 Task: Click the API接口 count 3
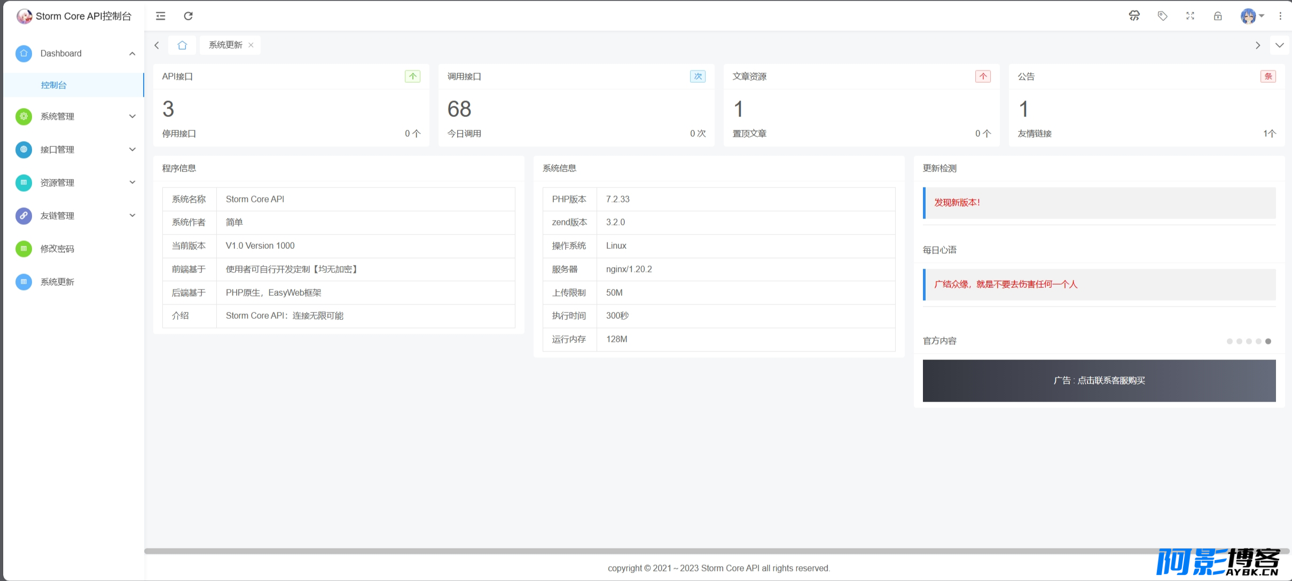coord(168,109)
